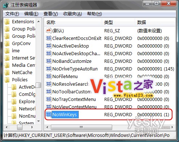Viewport: 179px width, 142px height.
Task: Select the NonEnu folder icon
Action: (x=14, y=116)
